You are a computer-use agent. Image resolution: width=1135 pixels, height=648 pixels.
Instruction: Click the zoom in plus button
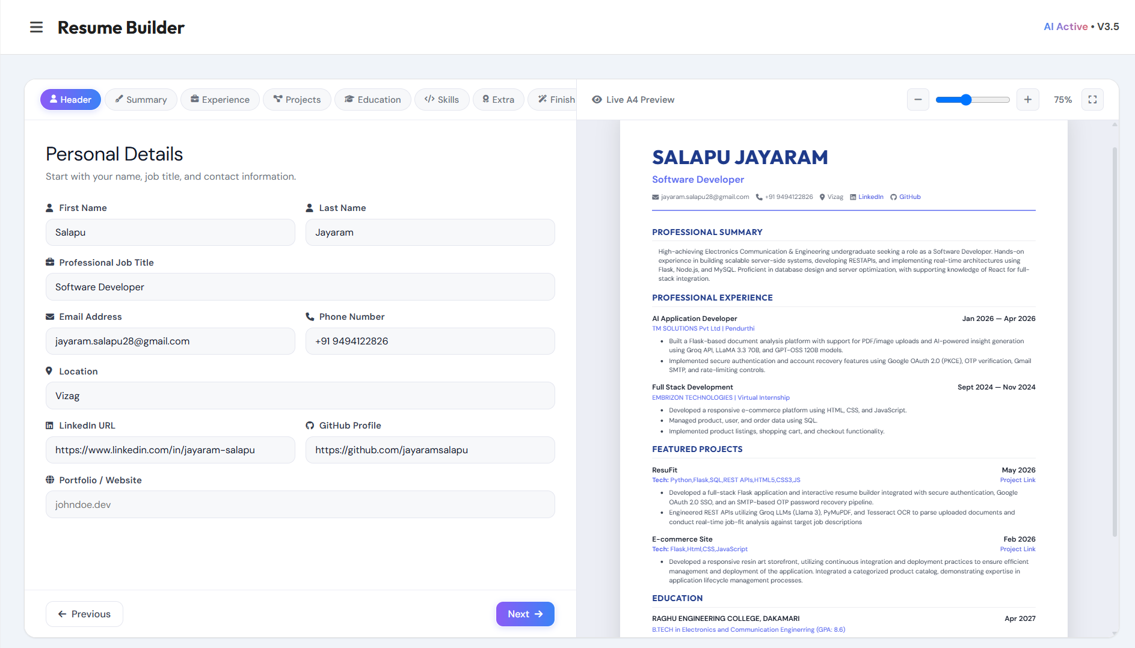[x=1028, y=100]
